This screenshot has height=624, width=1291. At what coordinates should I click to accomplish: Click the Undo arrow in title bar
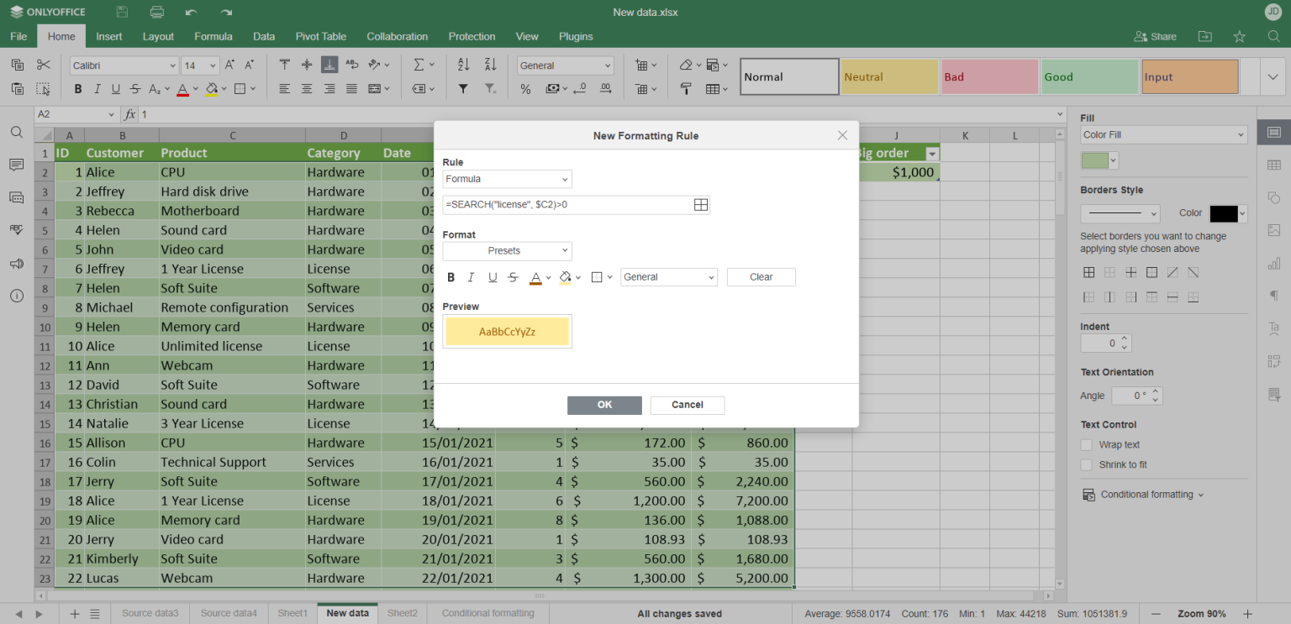pyautogui.click(x=191, y=13)
